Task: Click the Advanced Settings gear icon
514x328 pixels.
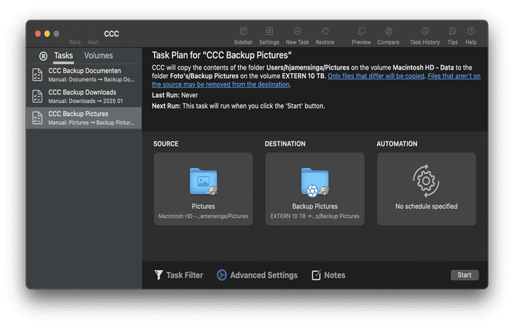Action: pos(222,275)
